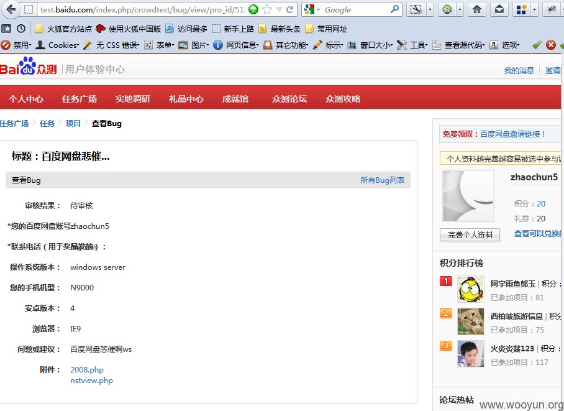The height and width of the screenshot is (411, 564).
Task: Go to 众测攻略 tab
Action: pyautogui.click(x=343, y=99)
